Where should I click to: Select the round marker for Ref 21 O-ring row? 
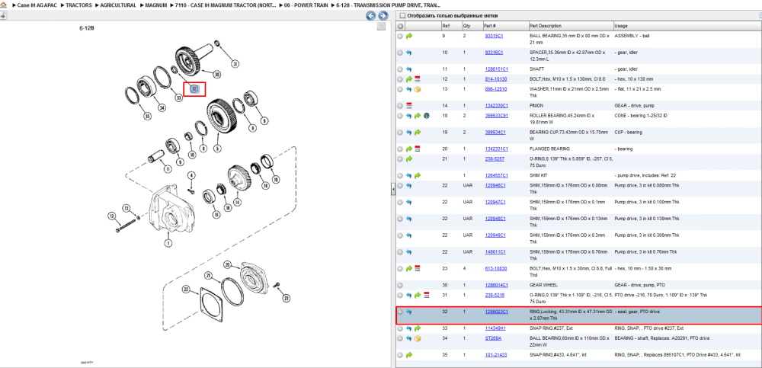coord(400,159)
